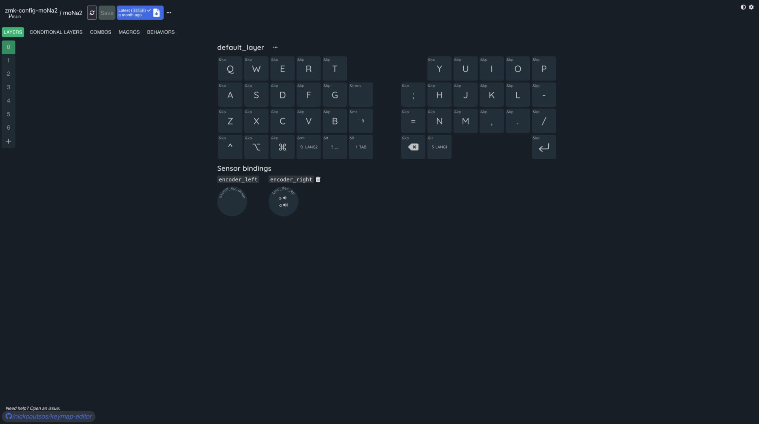The height and width of the screenshot is (424, 759).
Task: Click the &trans transparent key
Action: [x=361, y=95]
